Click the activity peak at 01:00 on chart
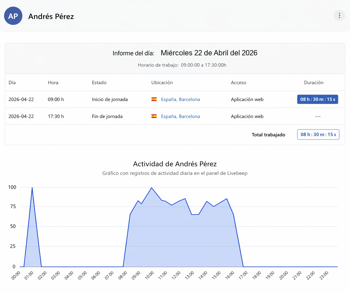The width and height of the screenshot is (350, 293). pos(32,187)
